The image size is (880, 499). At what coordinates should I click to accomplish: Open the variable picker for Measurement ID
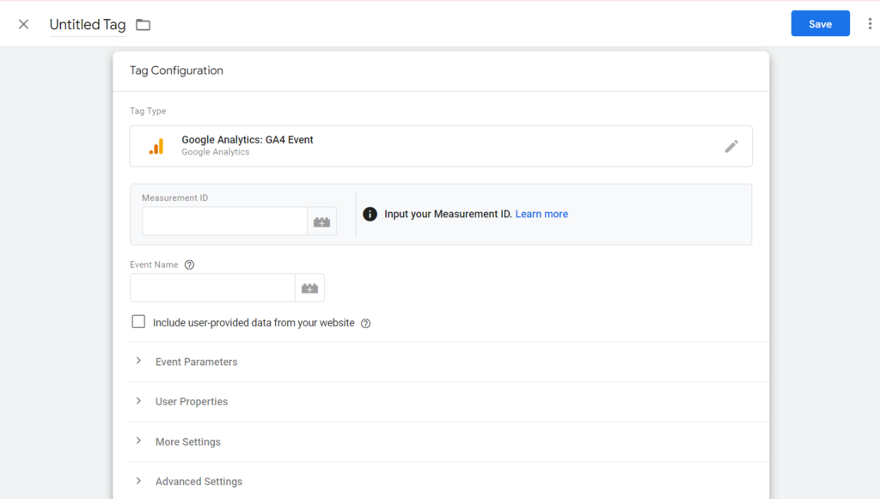tap(321, 221)
